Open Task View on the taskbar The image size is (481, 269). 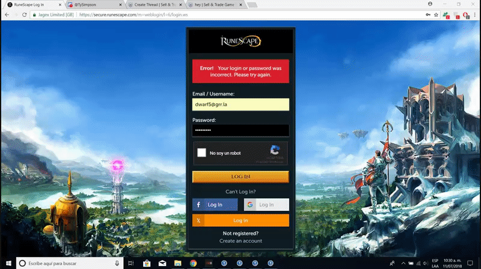coord(131,263)
